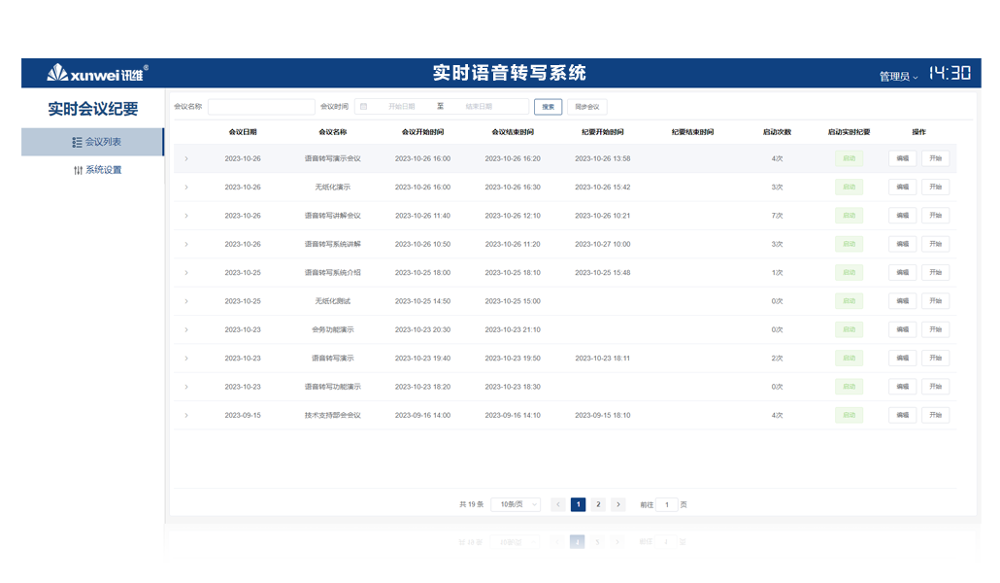Expand the 语音转写演示会议 row
1000x583 pixels.
(186, 158)
